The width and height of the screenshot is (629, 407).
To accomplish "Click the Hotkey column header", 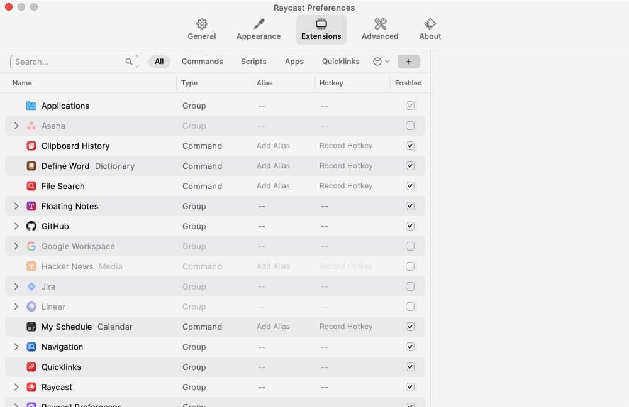I will [331, 83].
